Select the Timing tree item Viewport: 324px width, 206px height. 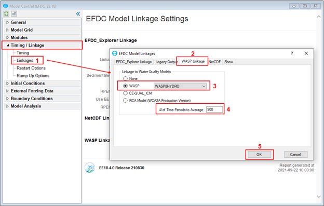pyautogui.click(x=23, y=53)
